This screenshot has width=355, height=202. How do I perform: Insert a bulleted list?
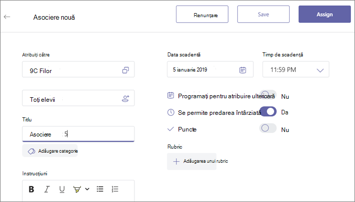100,189
